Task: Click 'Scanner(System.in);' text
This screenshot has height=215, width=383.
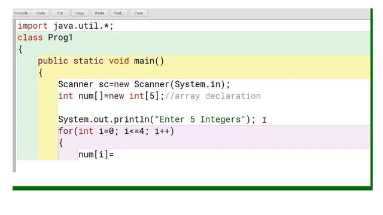Action: (182, 84)
